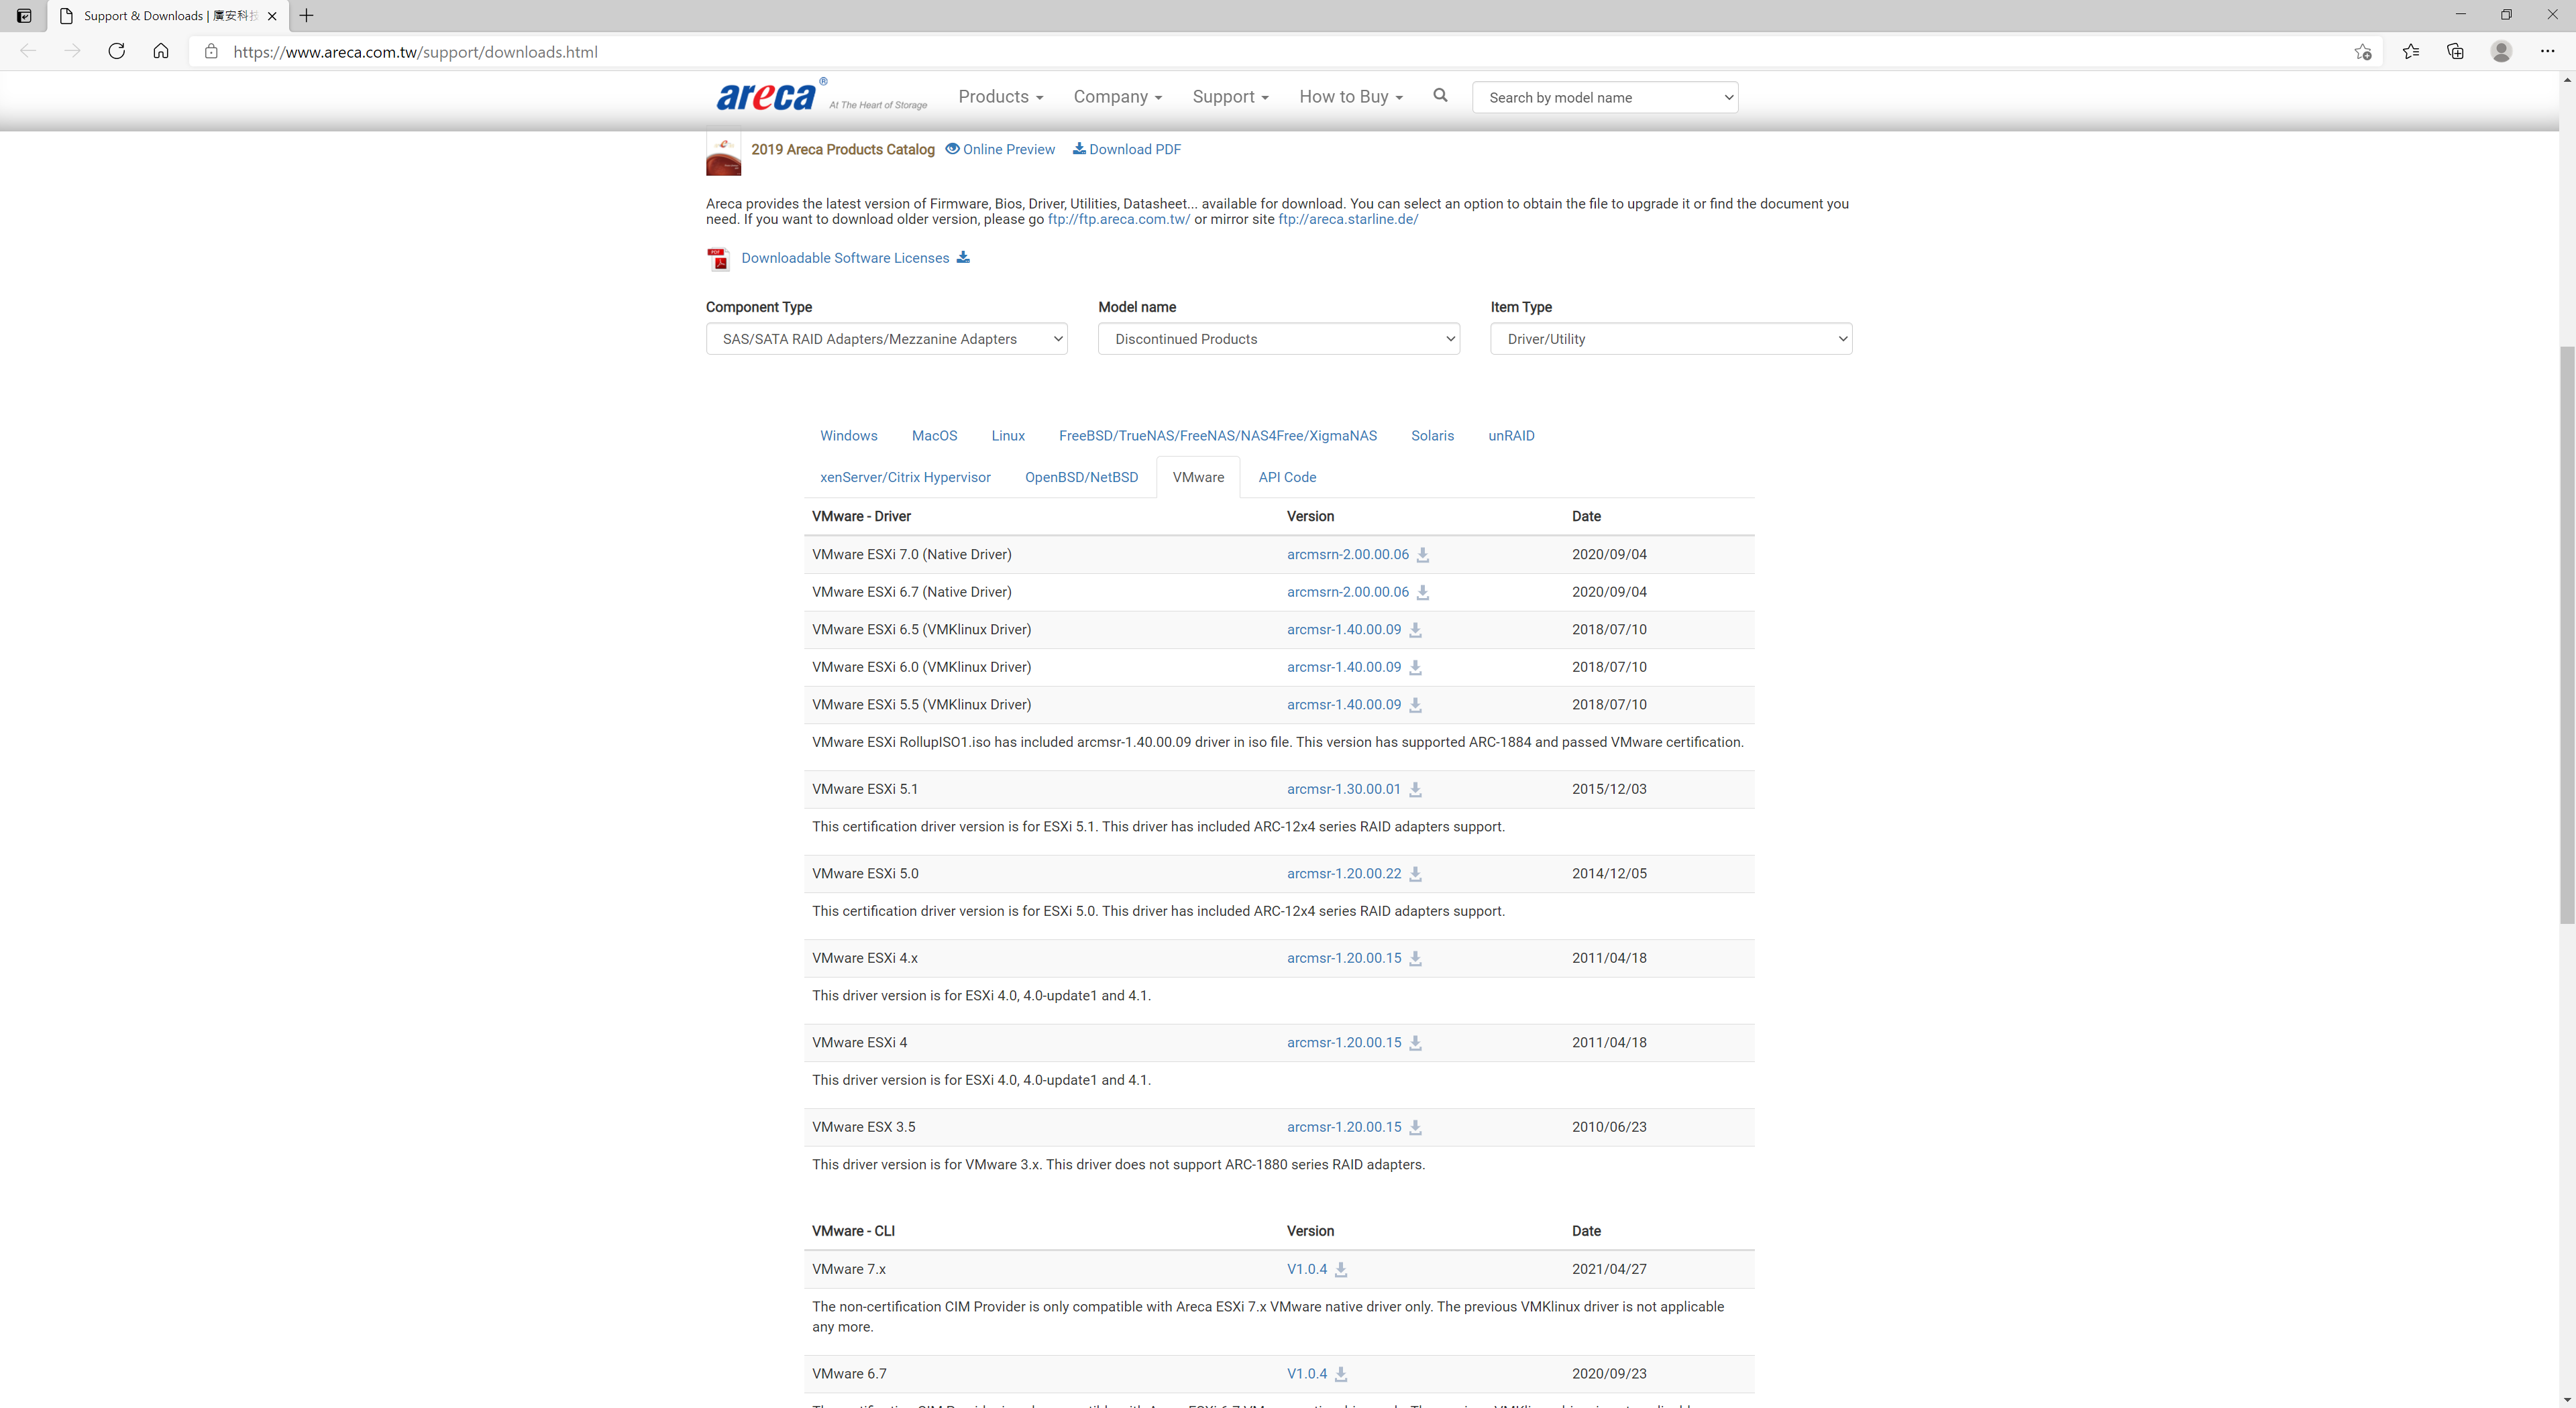Screen dimensions: 2576x1408
Task: Click the vertical page scrollbar thumb
Action: click(x=2566, y=634)
